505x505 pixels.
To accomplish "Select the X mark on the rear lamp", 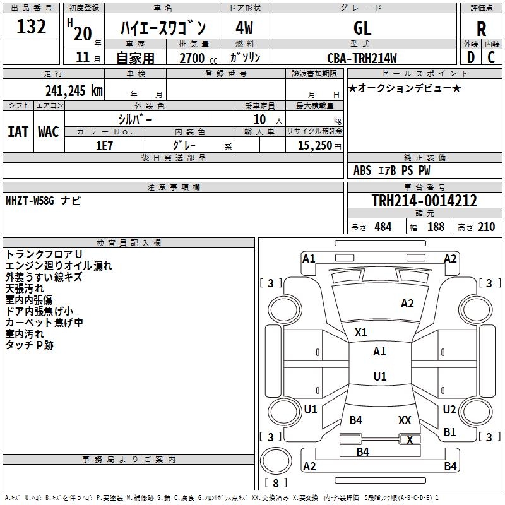I will pos(410,439).
